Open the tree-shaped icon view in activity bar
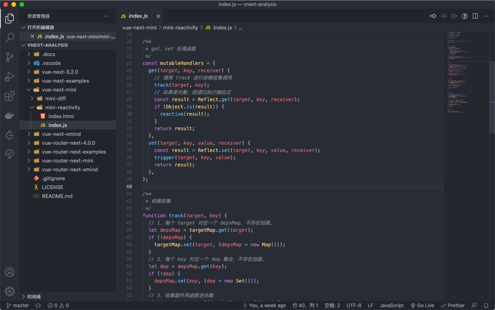Viewport: 495px width, 310px height. [10, 154]
